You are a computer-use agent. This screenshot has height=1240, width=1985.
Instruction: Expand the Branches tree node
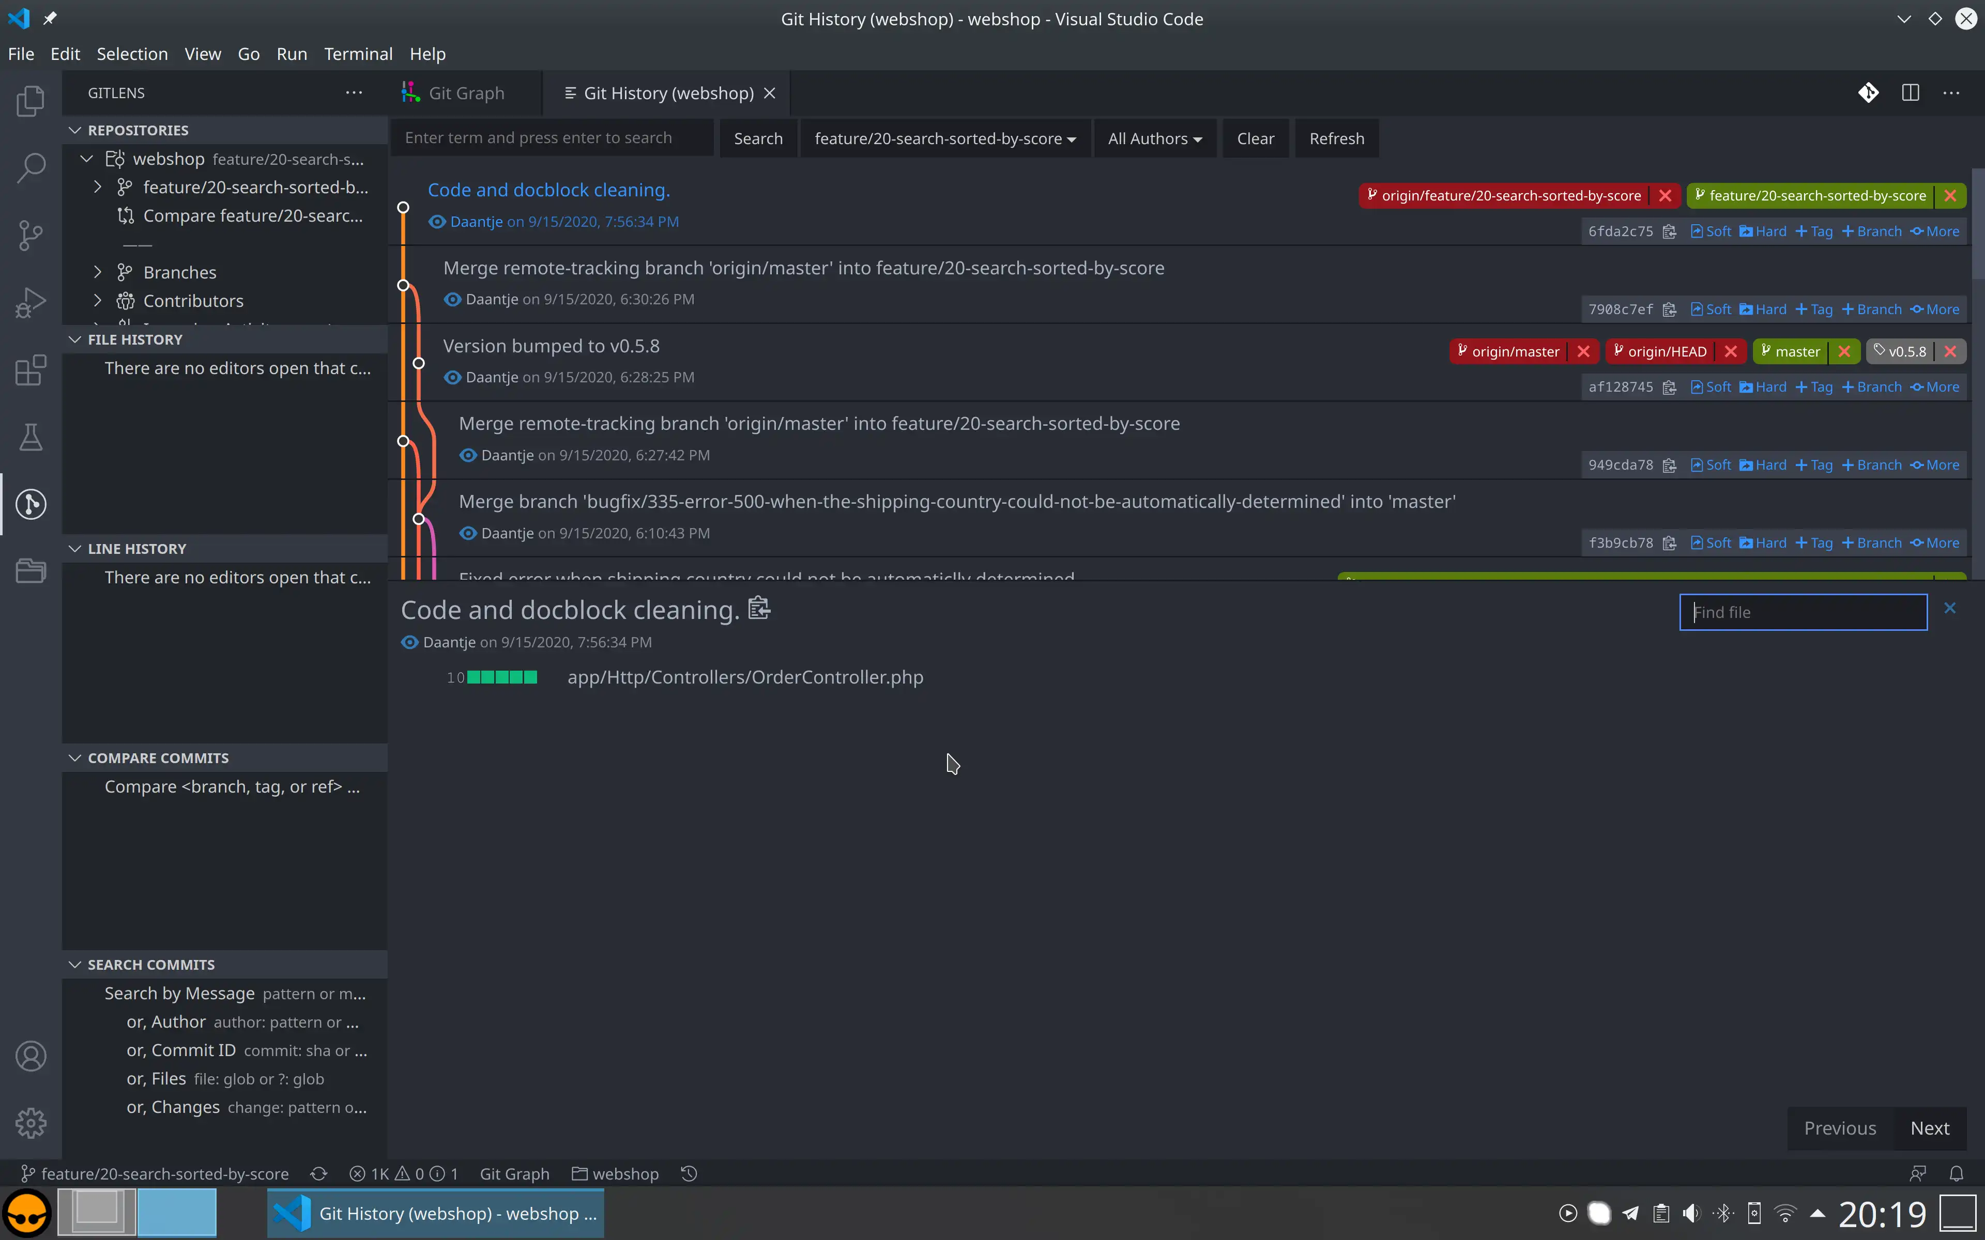point(98,271)
